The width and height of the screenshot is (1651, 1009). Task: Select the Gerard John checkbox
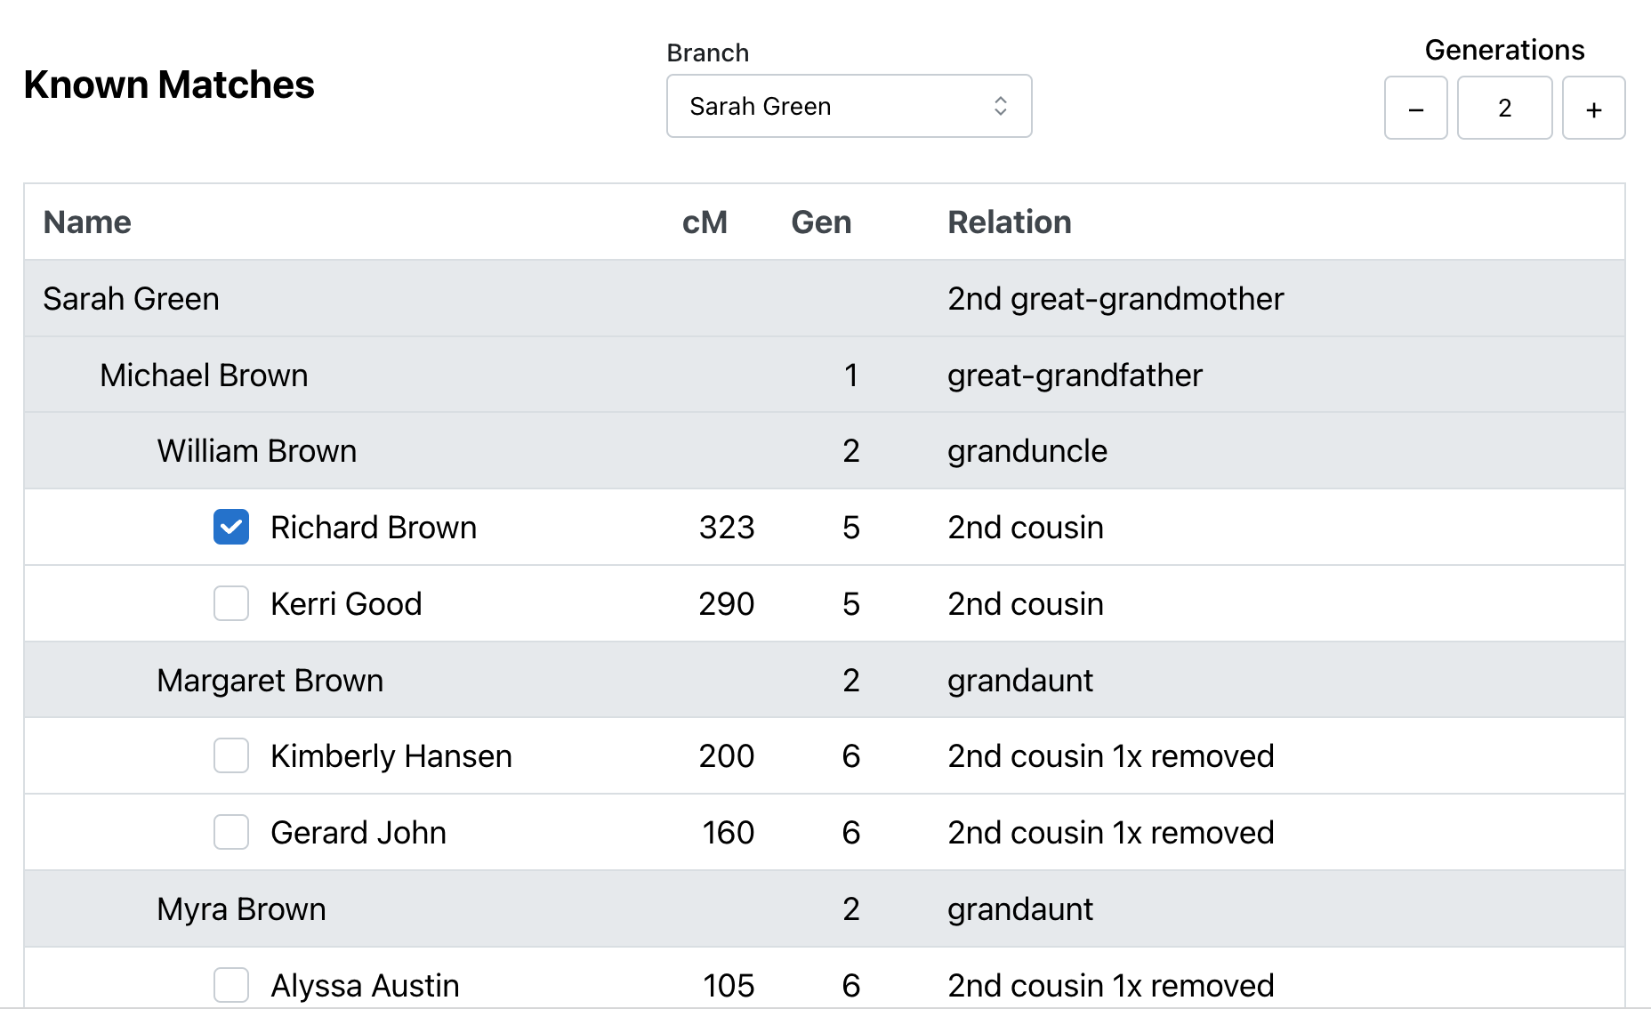pyautogui.click(x=231, y=833)
